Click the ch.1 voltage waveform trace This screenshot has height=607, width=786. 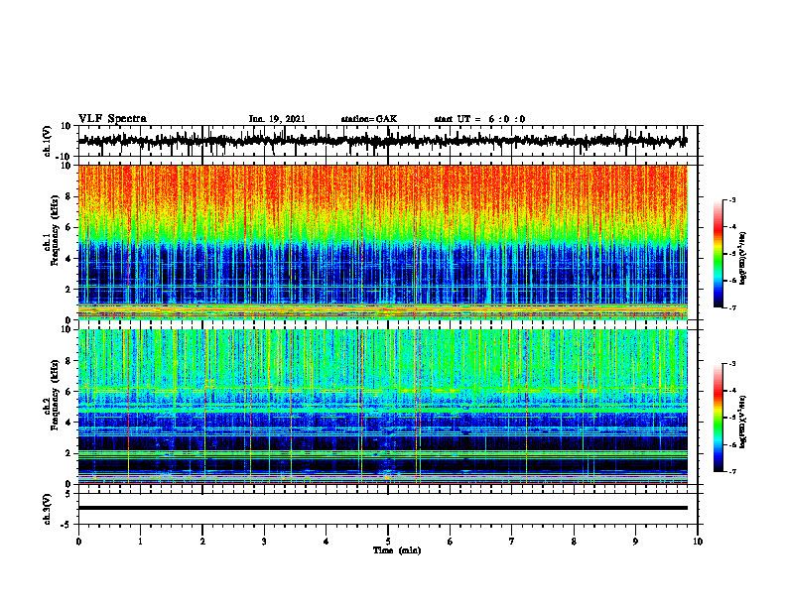382,141
